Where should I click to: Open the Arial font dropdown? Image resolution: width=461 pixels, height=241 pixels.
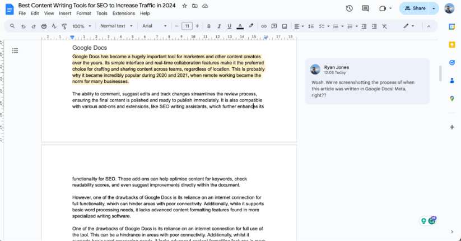155,26
